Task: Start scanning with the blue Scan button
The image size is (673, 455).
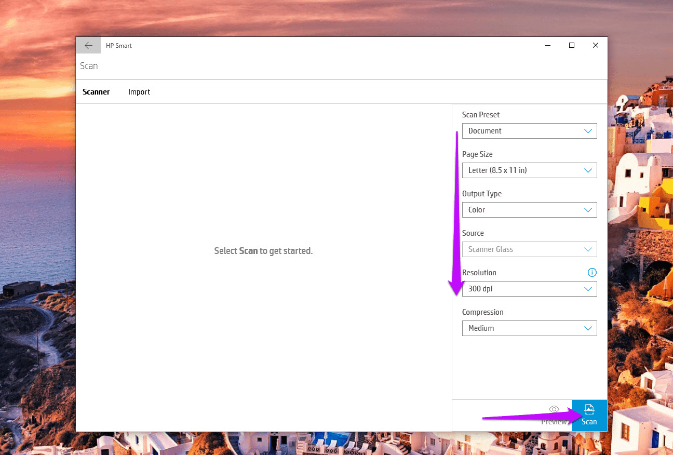Action: click(589, 415)
